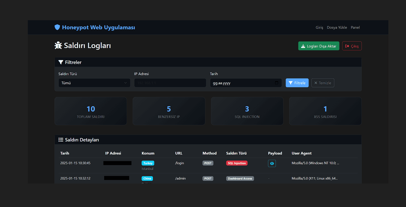Open the Giriş navigation link
The image size is (406, 207).
[x=319, y=27]
